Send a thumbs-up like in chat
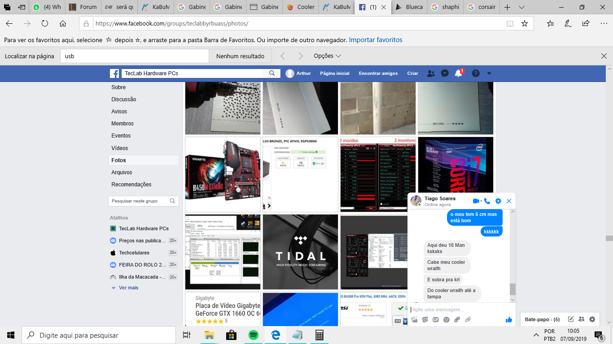This screenshot has height=344, width=613. pyautogui.click(x=509, y=319)
